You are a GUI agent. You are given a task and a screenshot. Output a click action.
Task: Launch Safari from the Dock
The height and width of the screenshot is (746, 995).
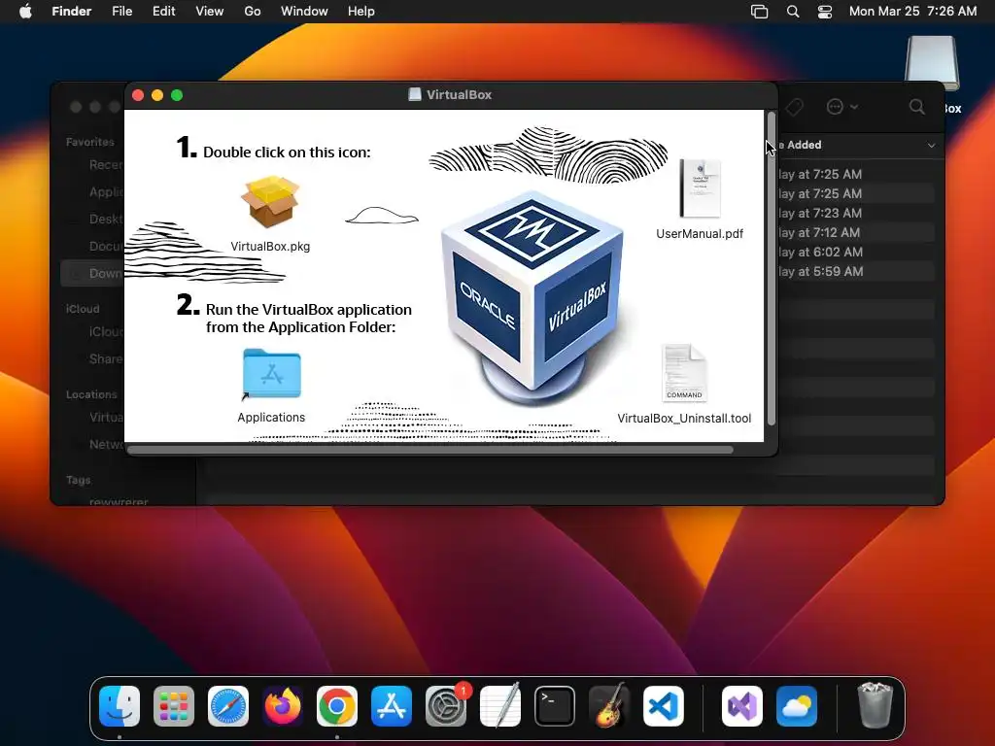click(x=228, y=706)
